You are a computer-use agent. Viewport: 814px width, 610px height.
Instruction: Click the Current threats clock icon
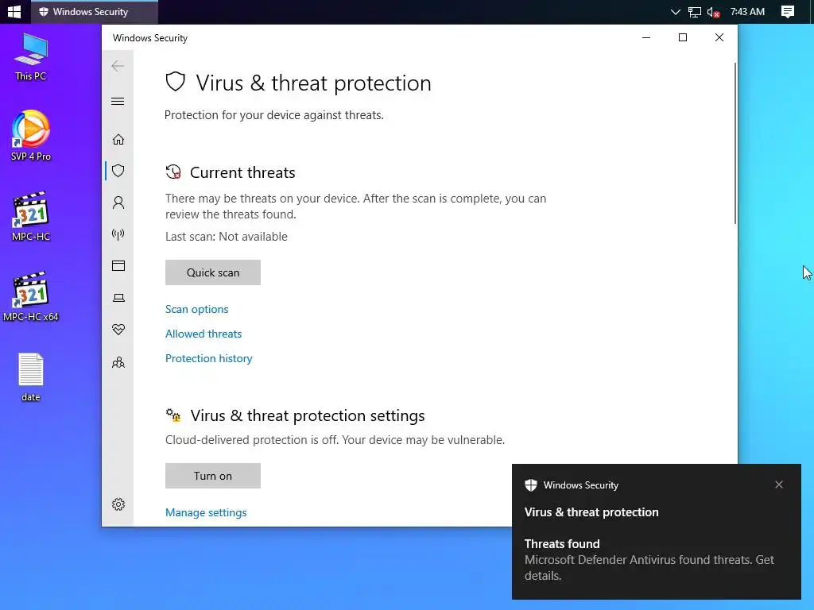click(x=173, y=172)
